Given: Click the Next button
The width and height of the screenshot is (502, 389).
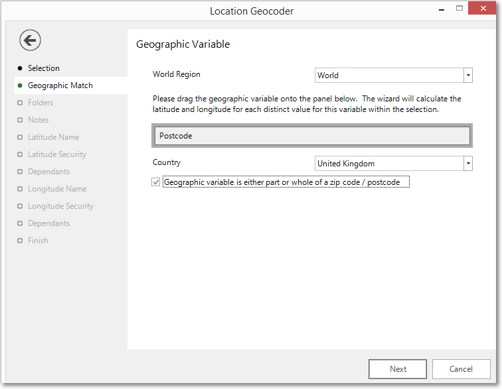Looking at the screenshot, I should (x=398, y=369).
